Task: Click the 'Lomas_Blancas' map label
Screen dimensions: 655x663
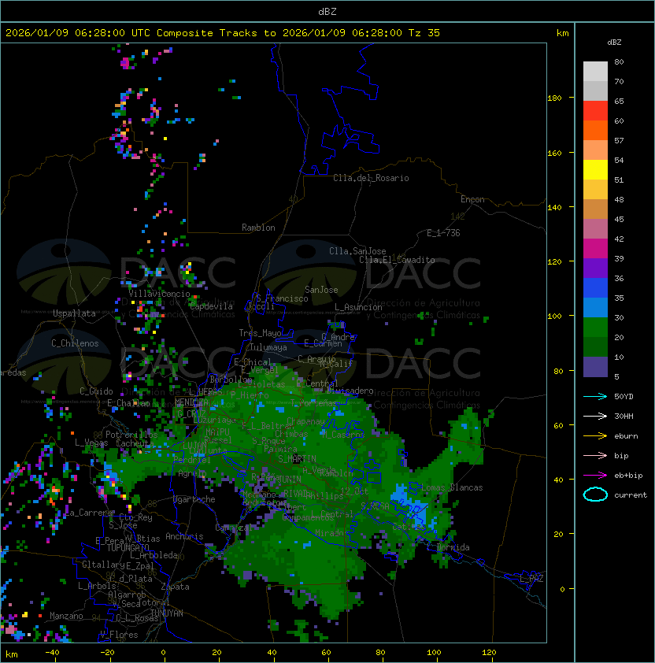Action: point(452,487)
